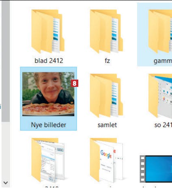Select the fz folder icon
This screenshot has width=172, height=188.
(x=106, y=31)
